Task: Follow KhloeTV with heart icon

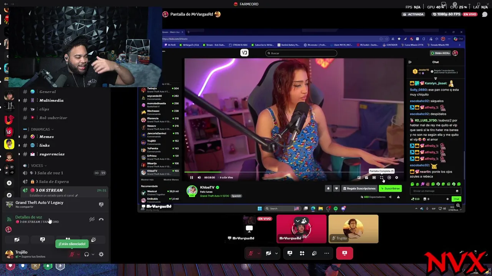Action: [x=336, y=189]
